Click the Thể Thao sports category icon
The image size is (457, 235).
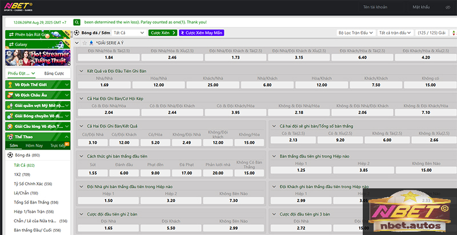click(x=10, y=137)
